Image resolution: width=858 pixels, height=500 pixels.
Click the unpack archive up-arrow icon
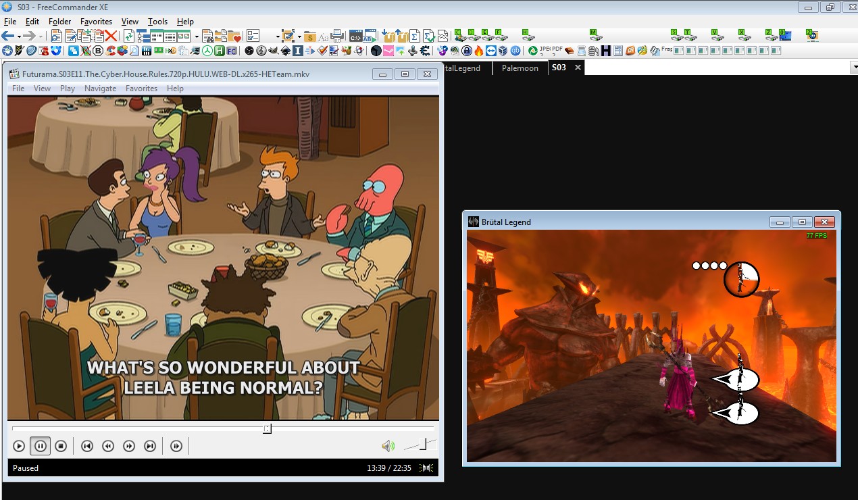coord(401,36)
